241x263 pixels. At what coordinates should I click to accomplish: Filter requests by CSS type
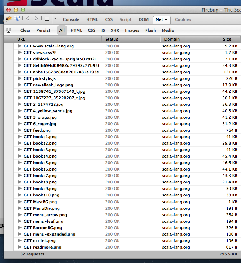tap(92, 30)
